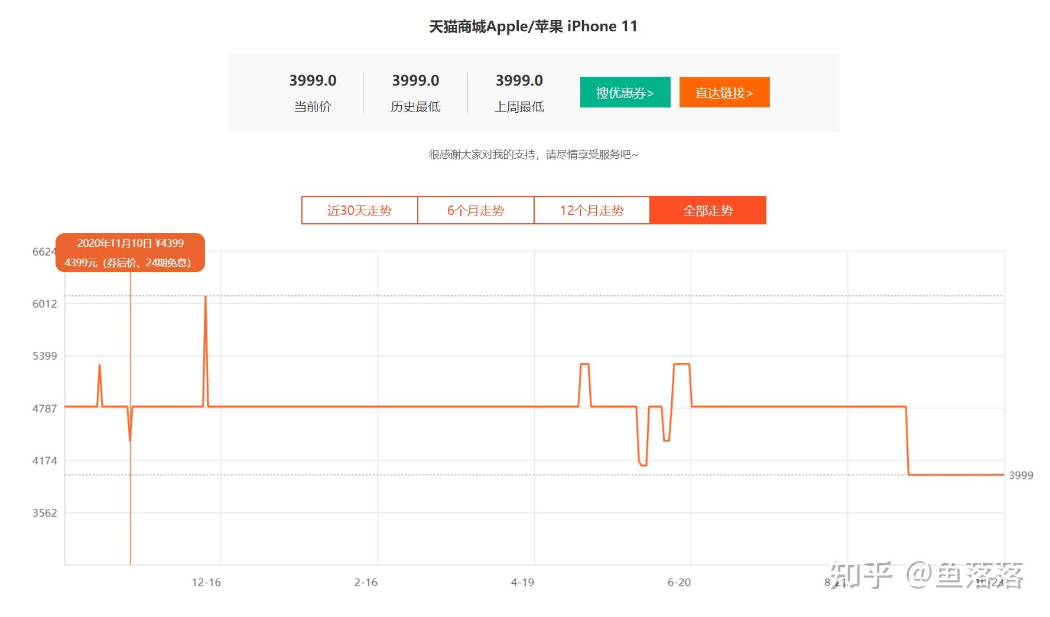Click the title 天猫商城Apple/苹果 iPhone 11

[533, 27]
